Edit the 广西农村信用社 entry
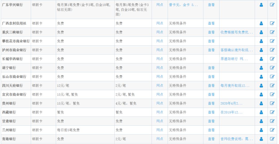The height and width of the screenshot is (144, 279). 272,23
